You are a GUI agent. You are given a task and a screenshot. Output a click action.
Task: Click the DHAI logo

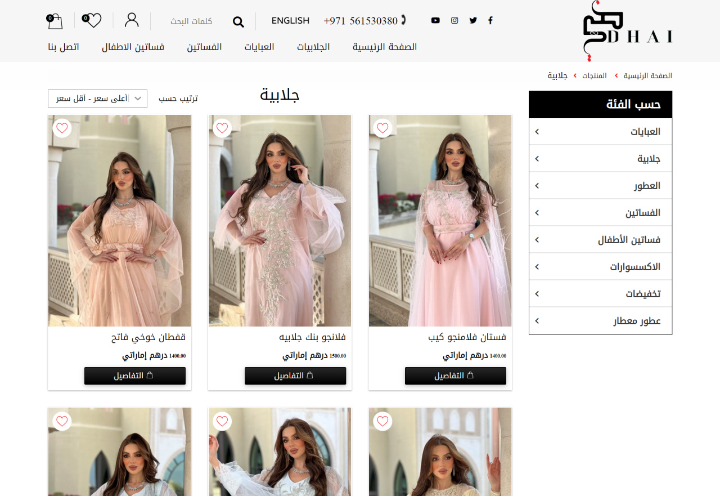click(x=628, y=31)
